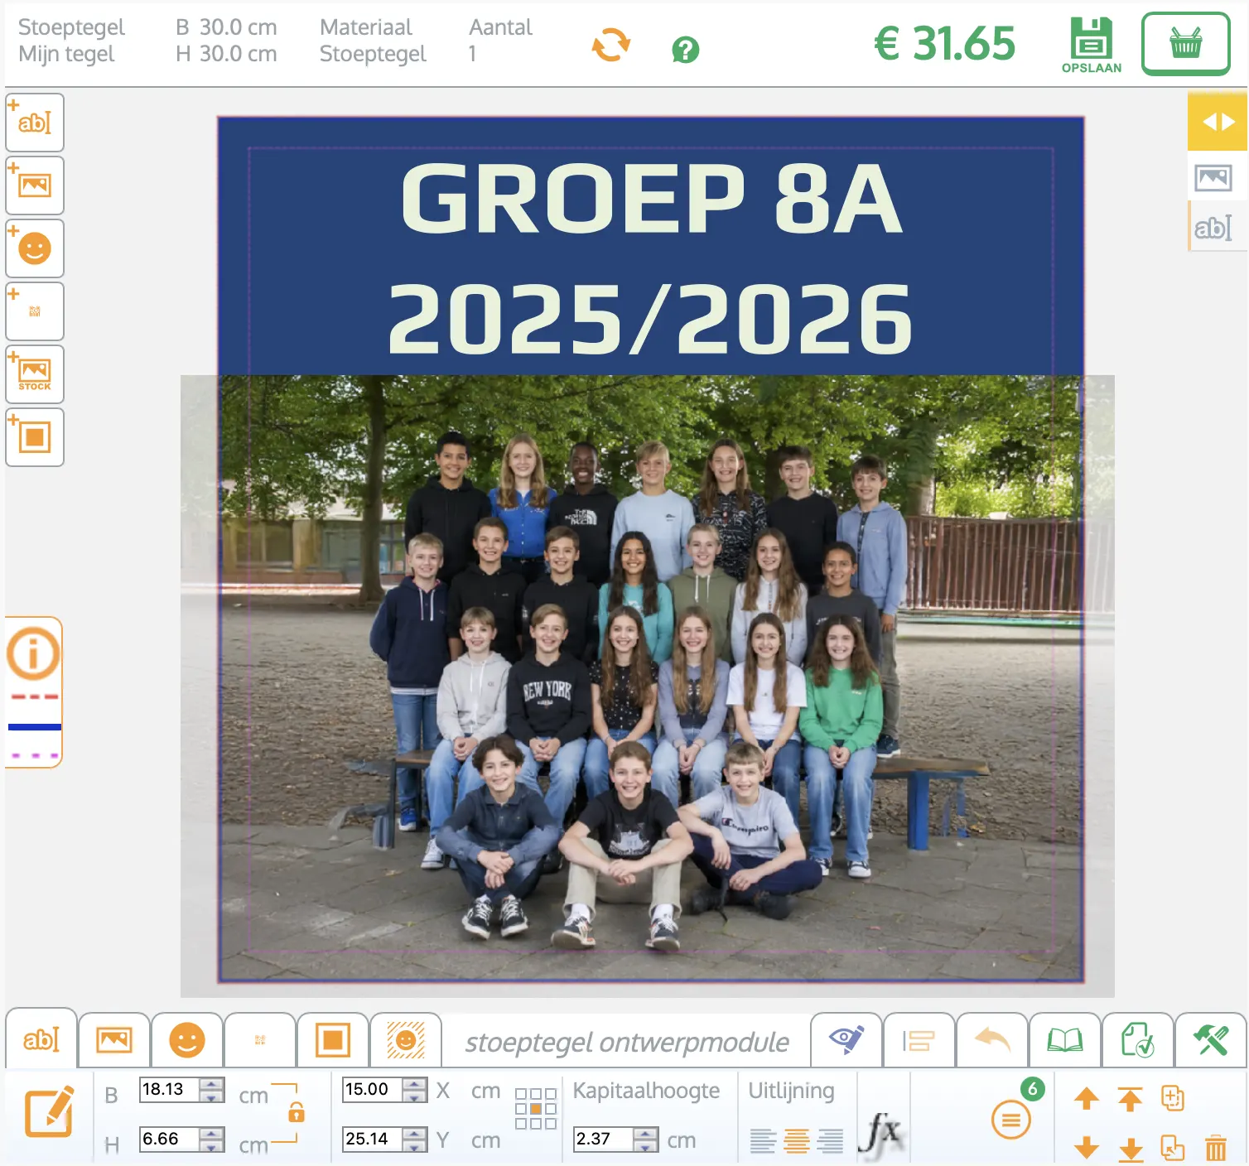
Task: Send element to back
Action: pos(1130,1149)
